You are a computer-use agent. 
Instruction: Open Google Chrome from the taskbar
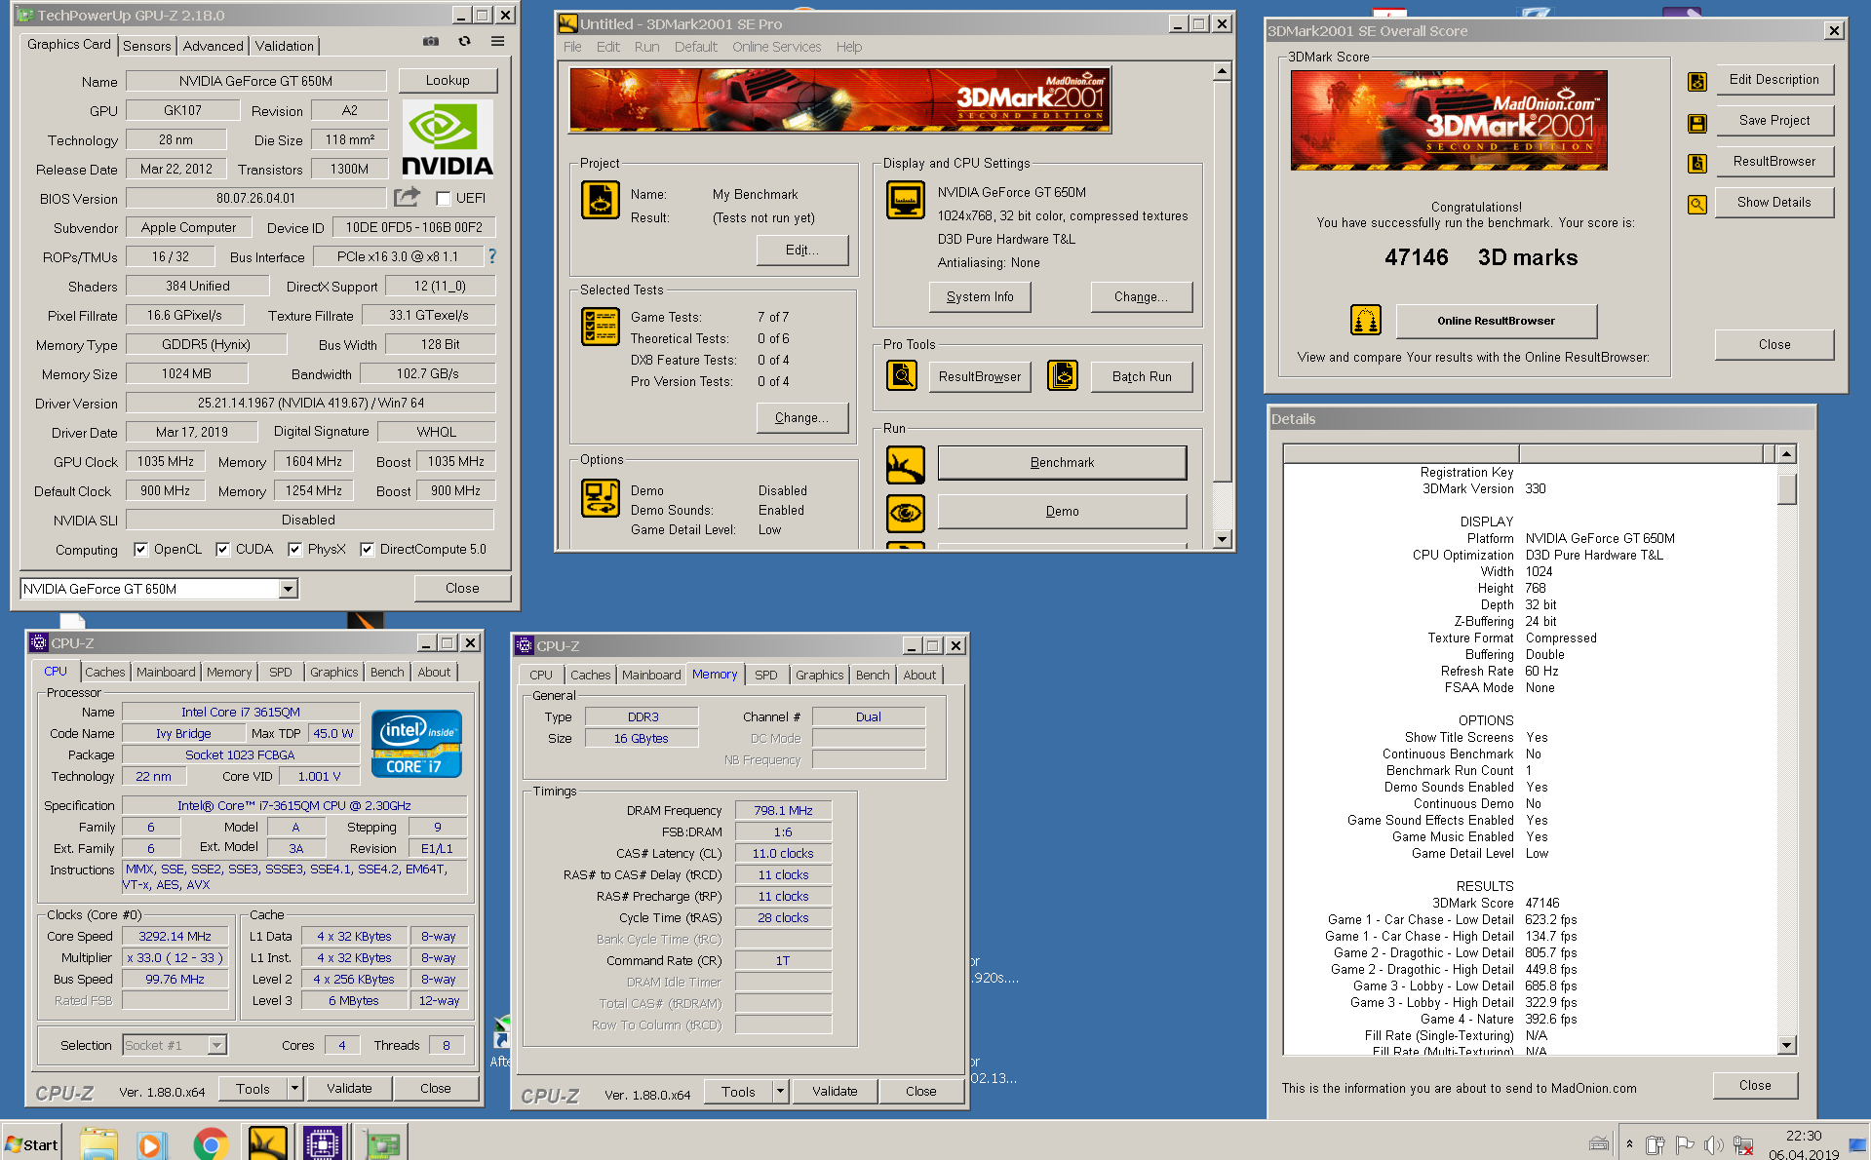[x=211, y=1143]
